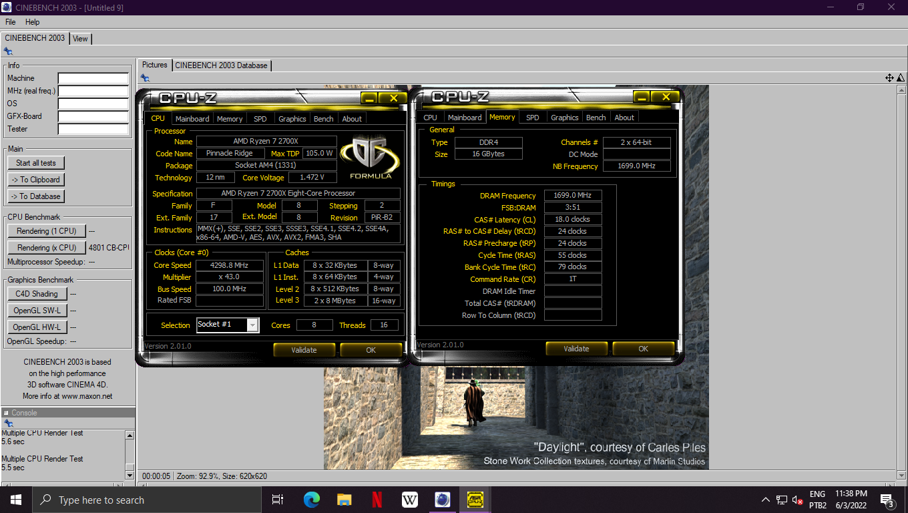Open the Wikipedia app on the taskbar
This screenshot has height=513, width=908.
click(409, 500)
